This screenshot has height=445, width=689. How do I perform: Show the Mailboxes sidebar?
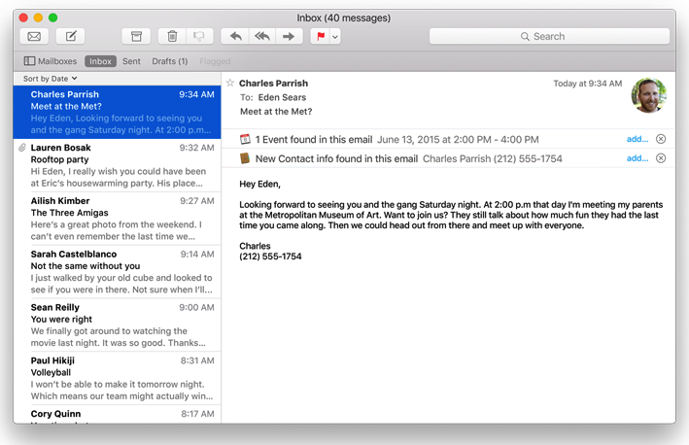(x=51, y=61)
